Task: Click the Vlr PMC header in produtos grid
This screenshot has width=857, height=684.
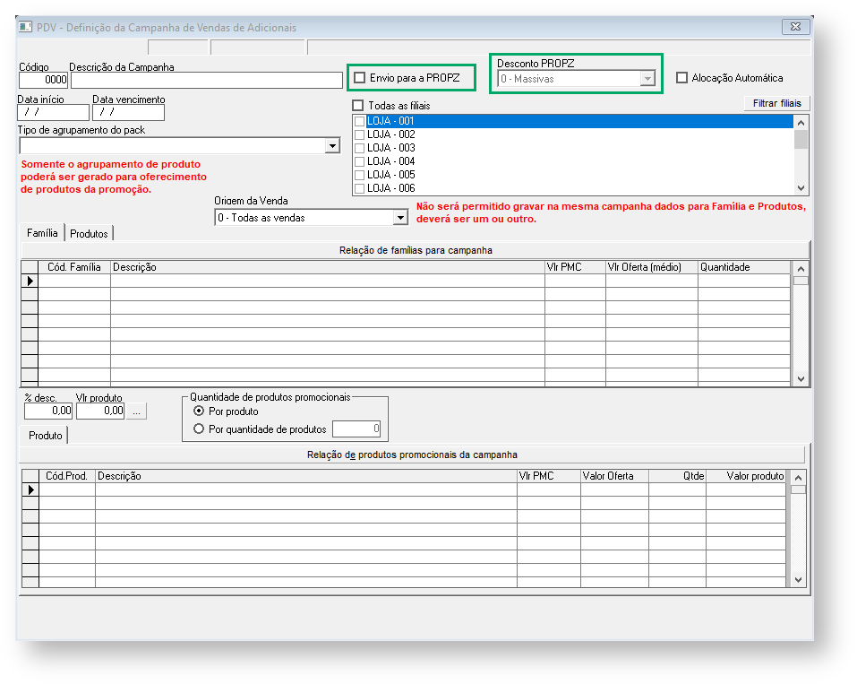Action: coord(549,476)
